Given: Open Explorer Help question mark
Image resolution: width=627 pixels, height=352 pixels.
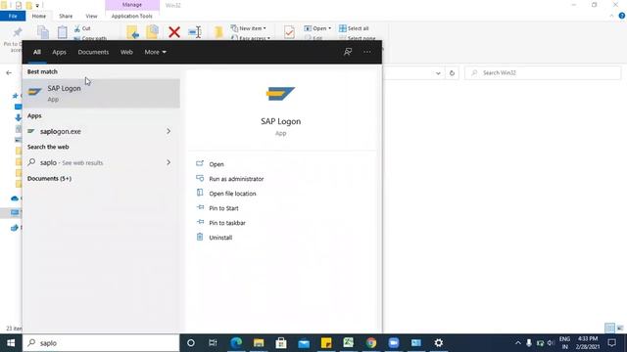Looking at the screenshot, I should coord(621,16).
